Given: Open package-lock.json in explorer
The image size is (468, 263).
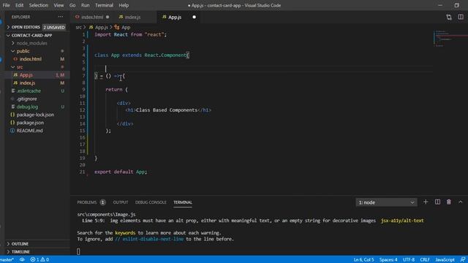Looking at the screenshot, I should pos(35,115).
